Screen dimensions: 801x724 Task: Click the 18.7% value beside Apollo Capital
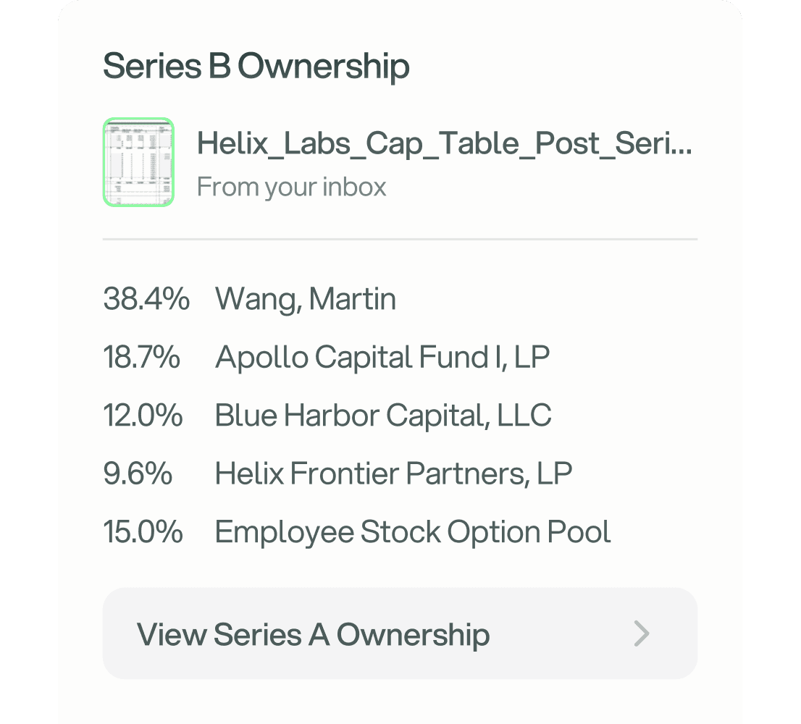click(142, 356)
